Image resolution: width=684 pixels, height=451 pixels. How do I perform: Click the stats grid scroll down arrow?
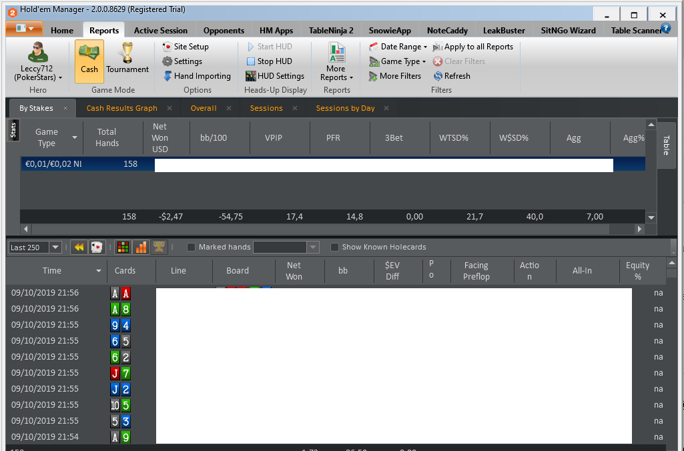click(x=651, y=217)
